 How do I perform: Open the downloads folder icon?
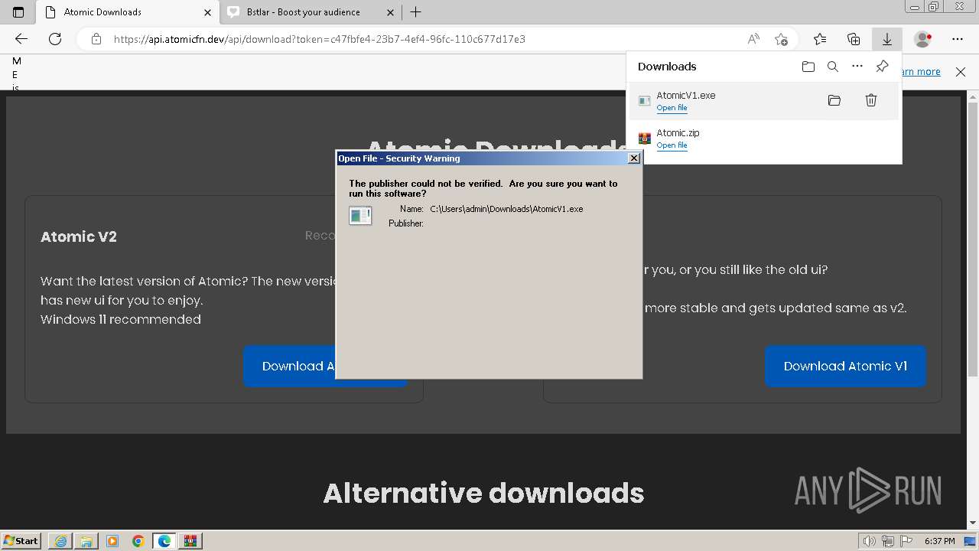808,67
